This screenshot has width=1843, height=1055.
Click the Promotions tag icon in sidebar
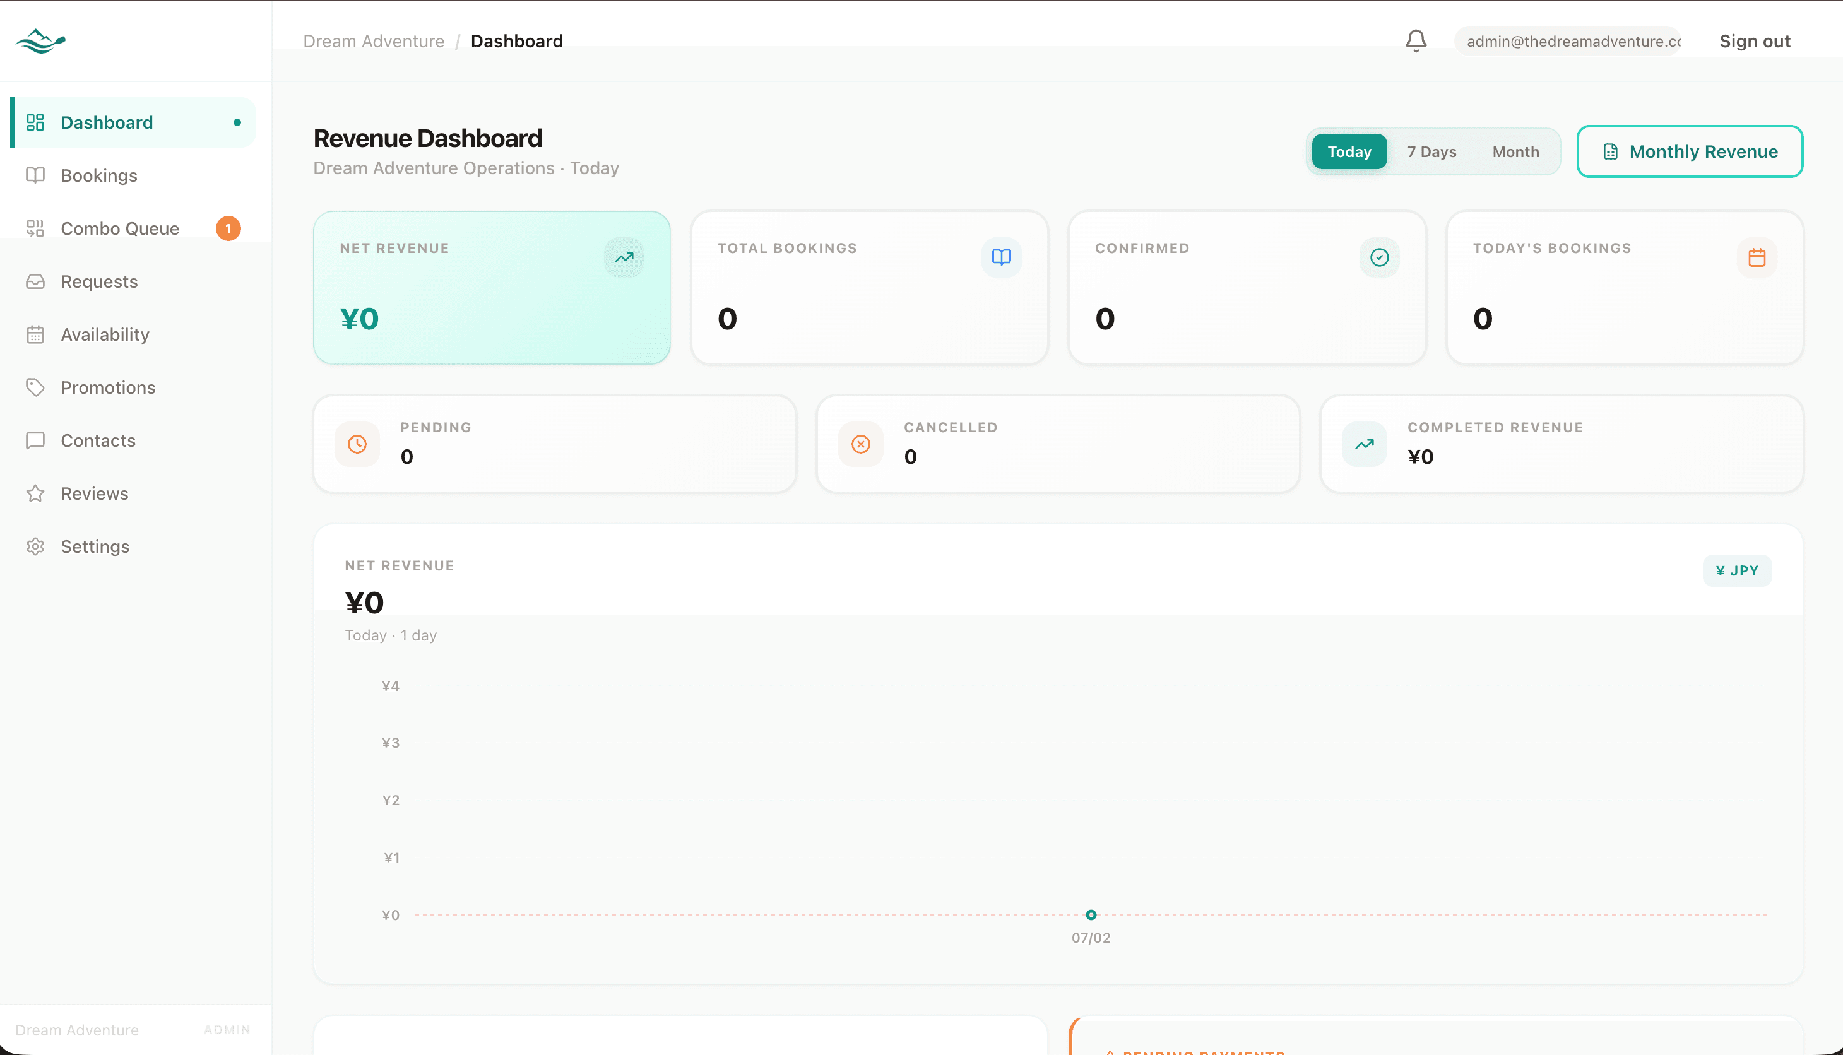[35, 387]
